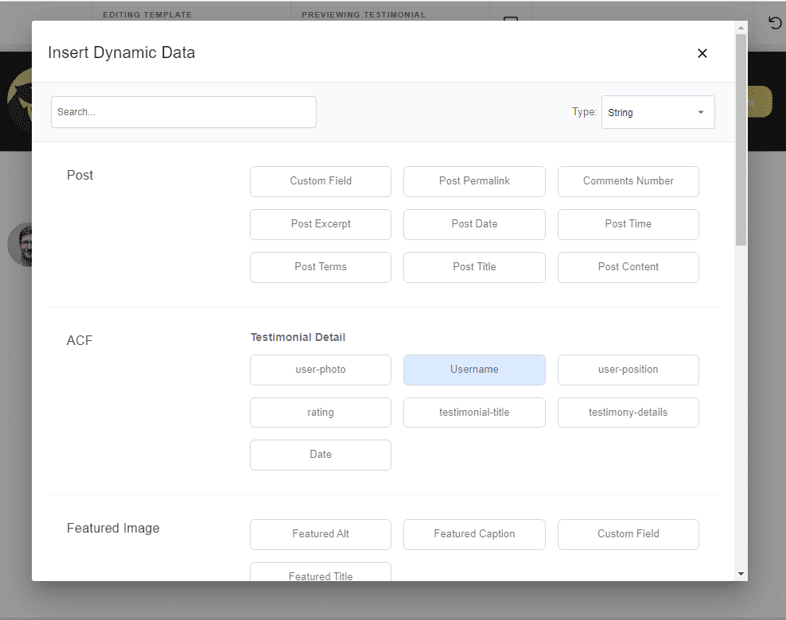Select Featured Alt option

pos(321,534)
